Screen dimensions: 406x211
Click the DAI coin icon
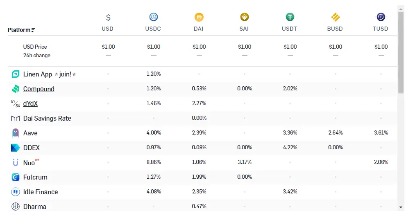199,17
